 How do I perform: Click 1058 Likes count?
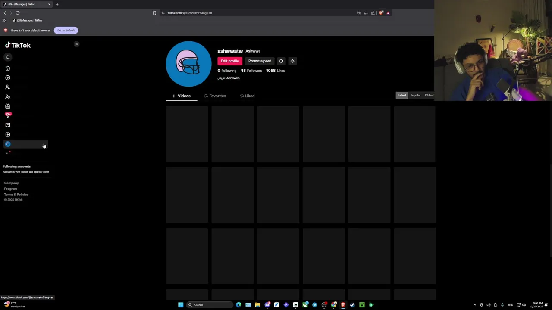click(x=275, y=71)
